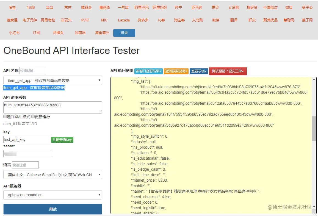
Task: Click the green 注册开通Key button
Action: [x=62, y=140]
